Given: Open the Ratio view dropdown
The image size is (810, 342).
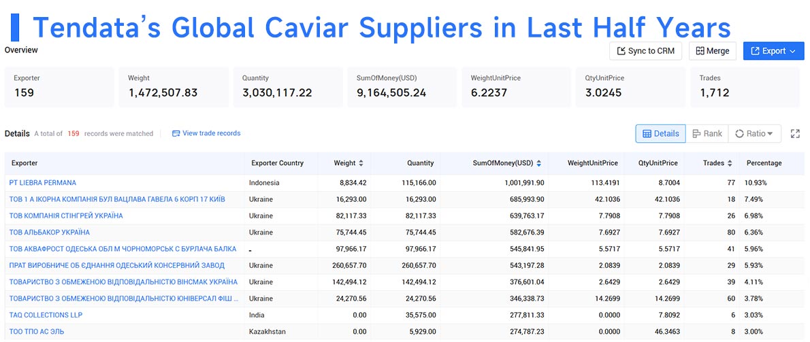Looking at the screenshot, I should 754,133.
